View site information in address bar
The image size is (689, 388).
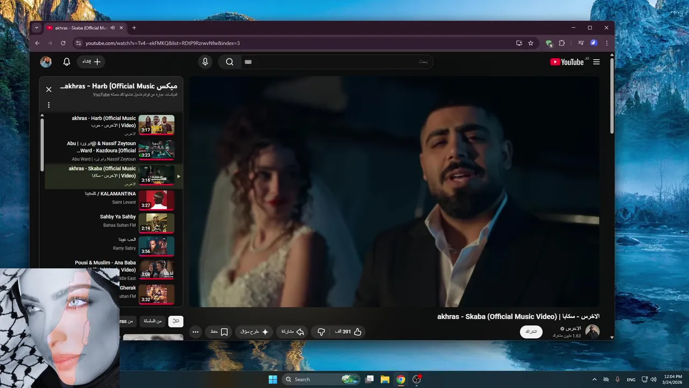(79, 43)
